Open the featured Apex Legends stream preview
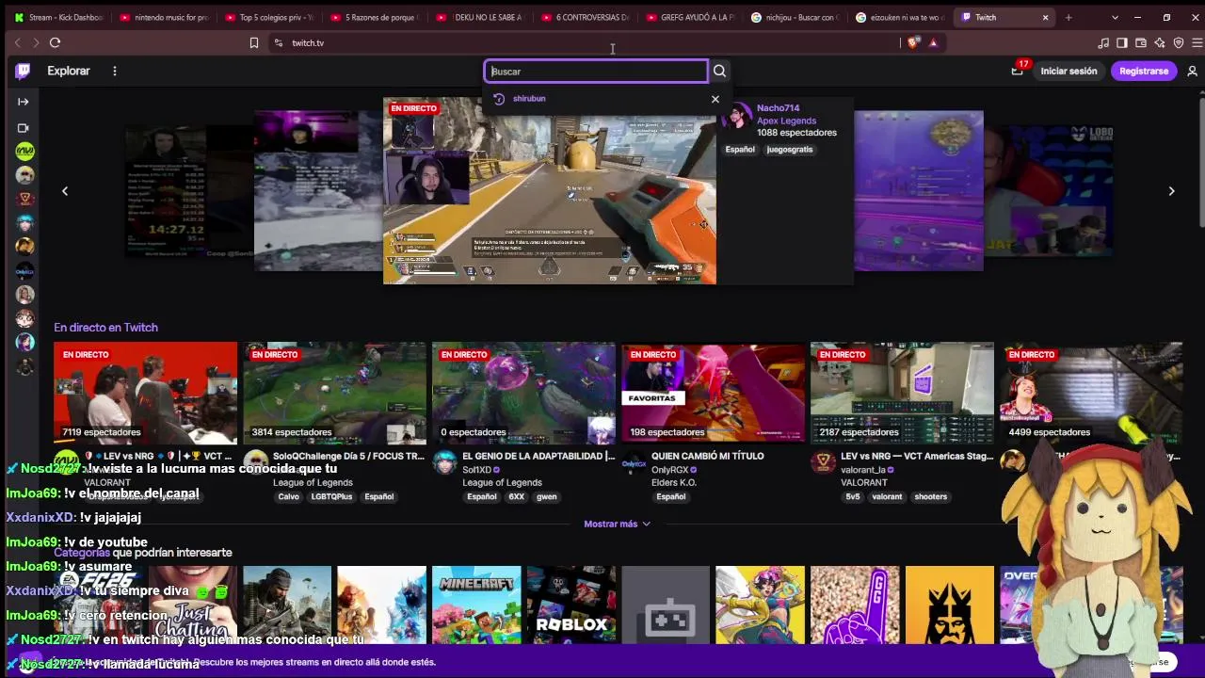1205x678 pixels. click(x=550, y=191)
